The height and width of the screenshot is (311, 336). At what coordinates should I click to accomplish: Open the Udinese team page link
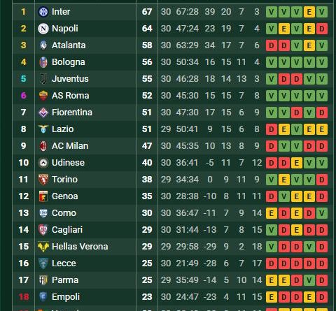[x=68, y=163]
